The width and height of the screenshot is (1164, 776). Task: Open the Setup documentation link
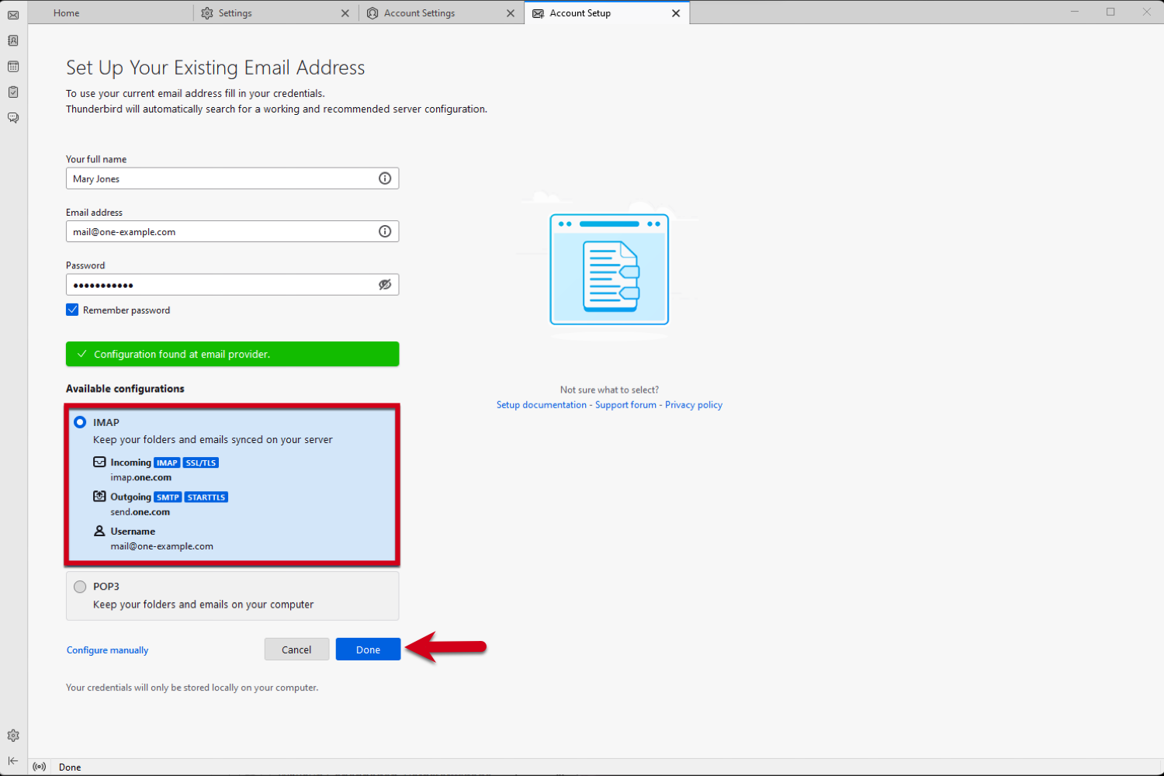pyautogui.click(x=541, y=404)
